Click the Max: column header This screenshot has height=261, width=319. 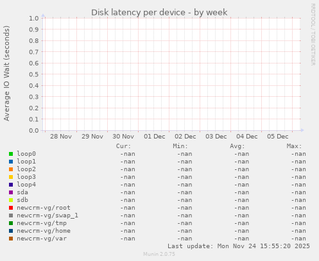[294, 146]
